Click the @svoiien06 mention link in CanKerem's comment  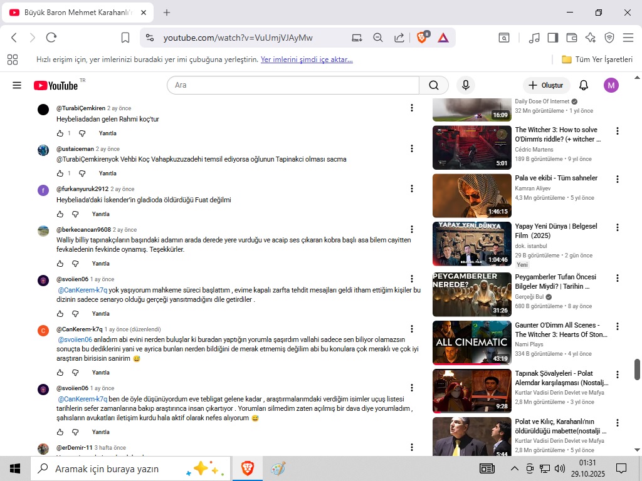point(75,339)
